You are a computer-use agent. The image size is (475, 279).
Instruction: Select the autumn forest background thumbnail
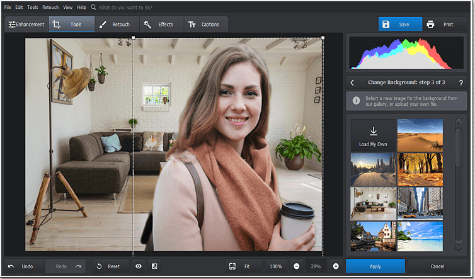point(420,169)
